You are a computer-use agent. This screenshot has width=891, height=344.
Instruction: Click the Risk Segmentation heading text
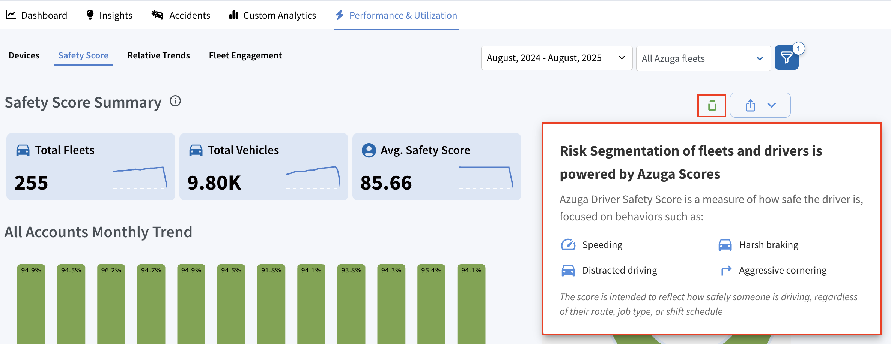pyautogui.click(x=691, y=162)
